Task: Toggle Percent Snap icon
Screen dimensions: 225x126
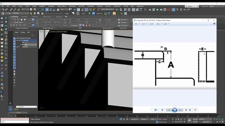Action: point(90,10)
